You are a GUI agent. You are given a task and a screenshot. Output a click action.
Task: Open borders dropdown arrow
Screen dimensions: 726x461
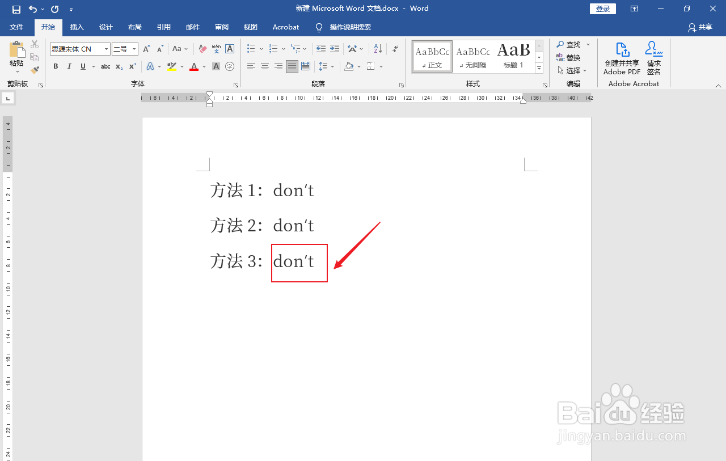click(381, 67)
